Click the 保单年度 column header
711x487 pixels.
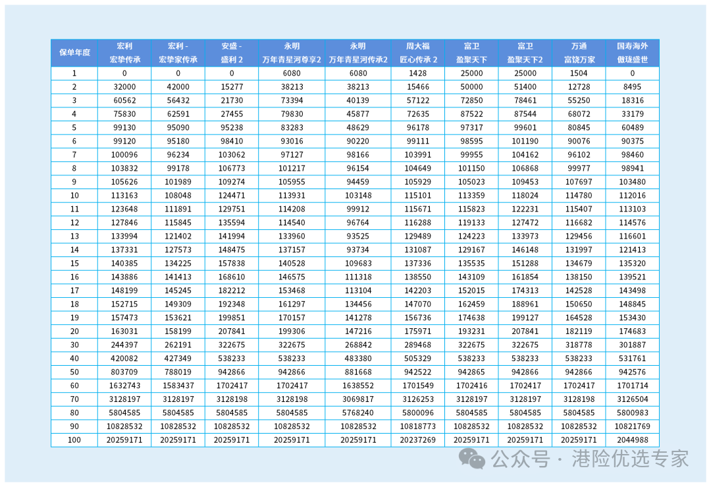click(74, 53)
